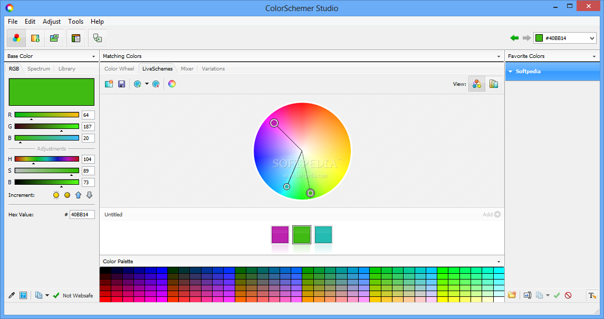Open dropdown arrow next to add color point
604x319 pixels.
[147, 84]
